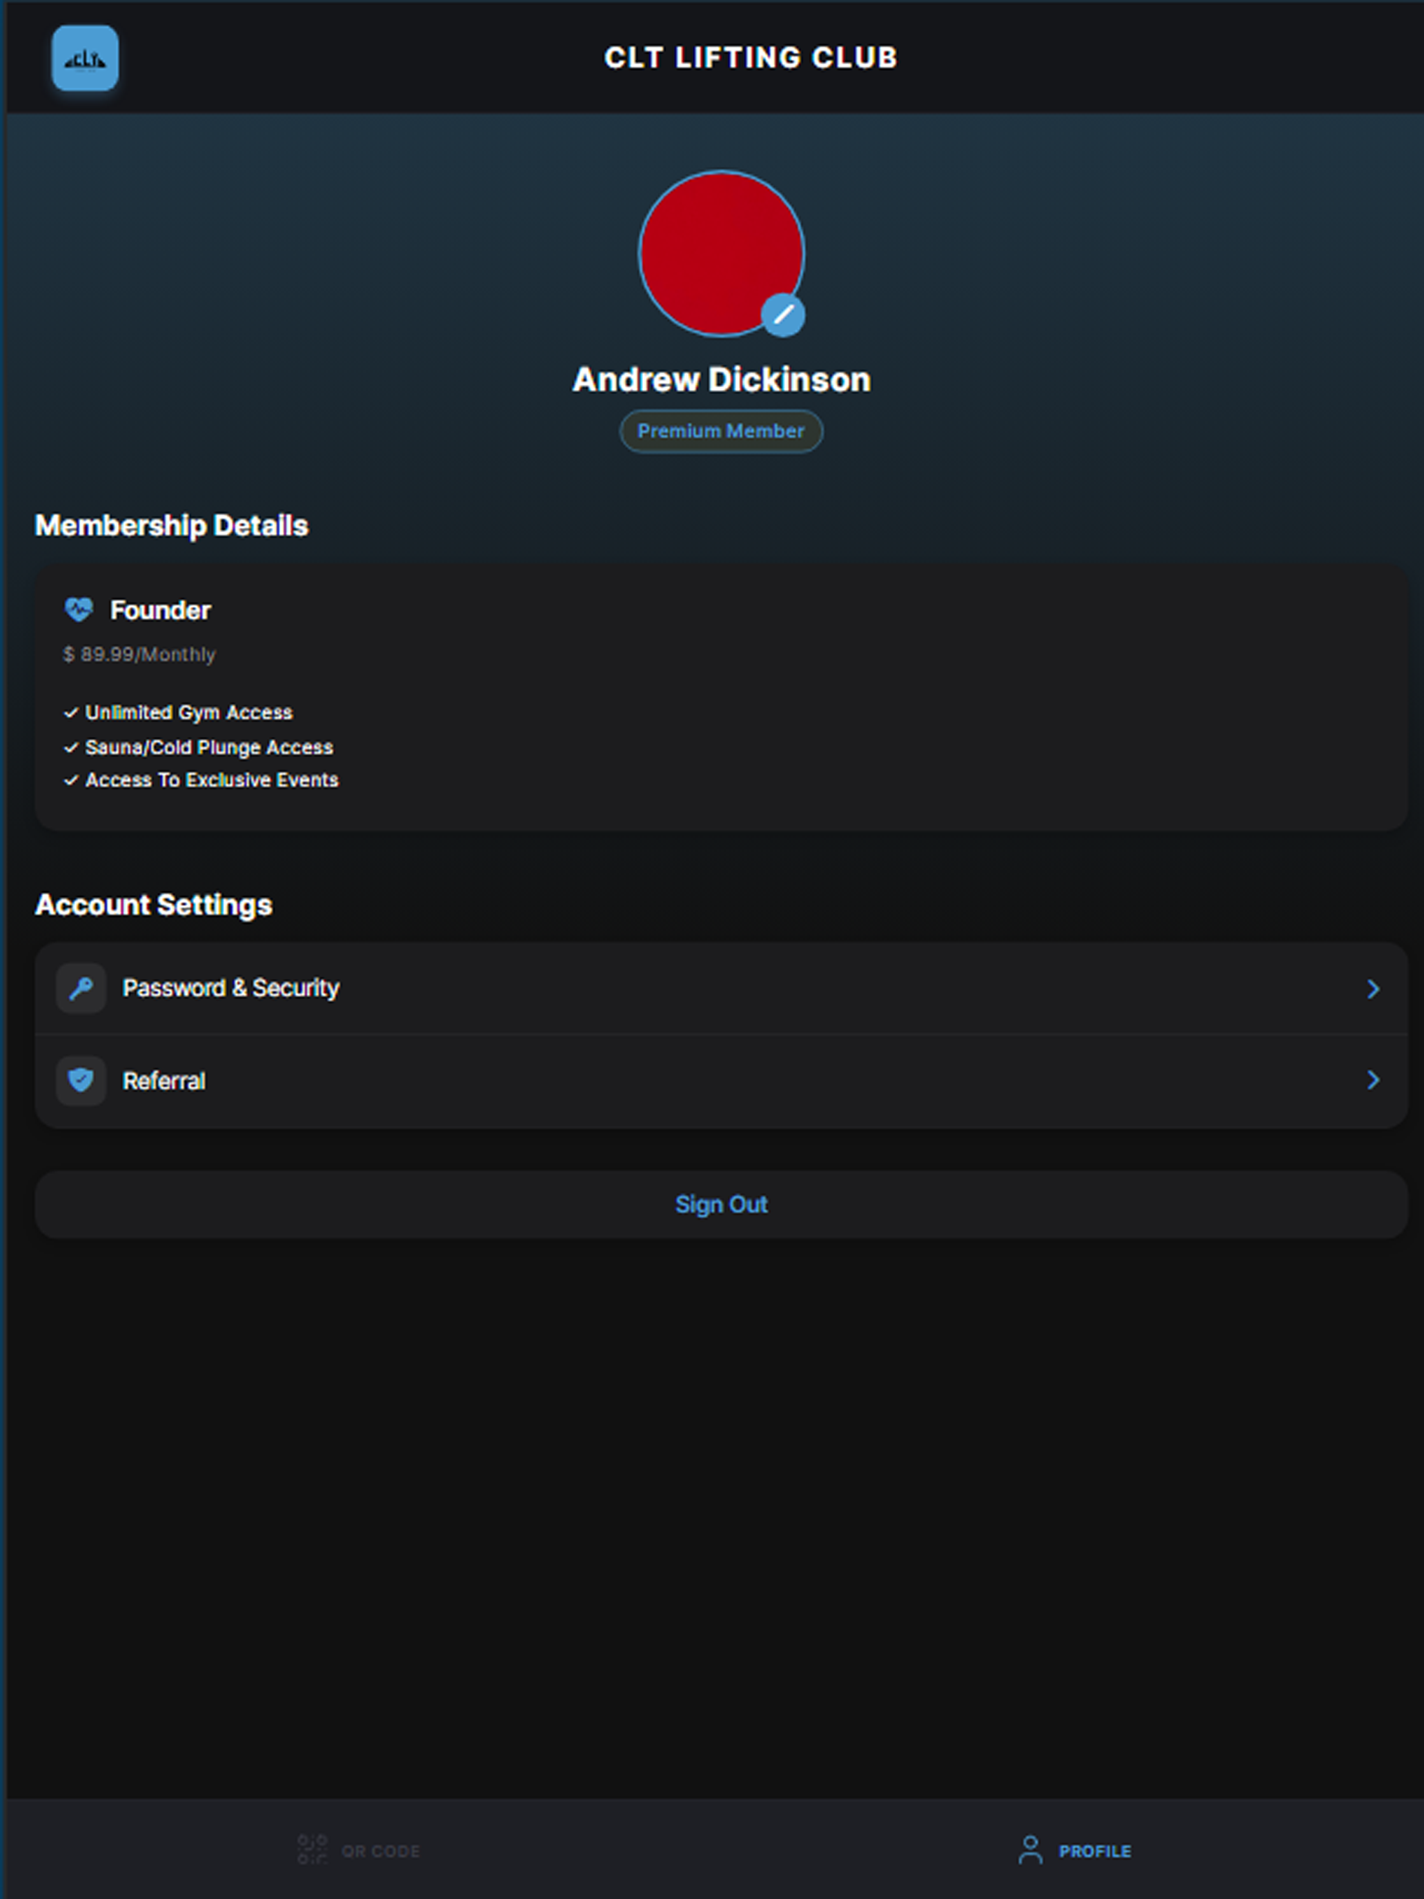Click the Andrew Dickinson name text
The image size is (1424, 1899).
click(721, 380)
